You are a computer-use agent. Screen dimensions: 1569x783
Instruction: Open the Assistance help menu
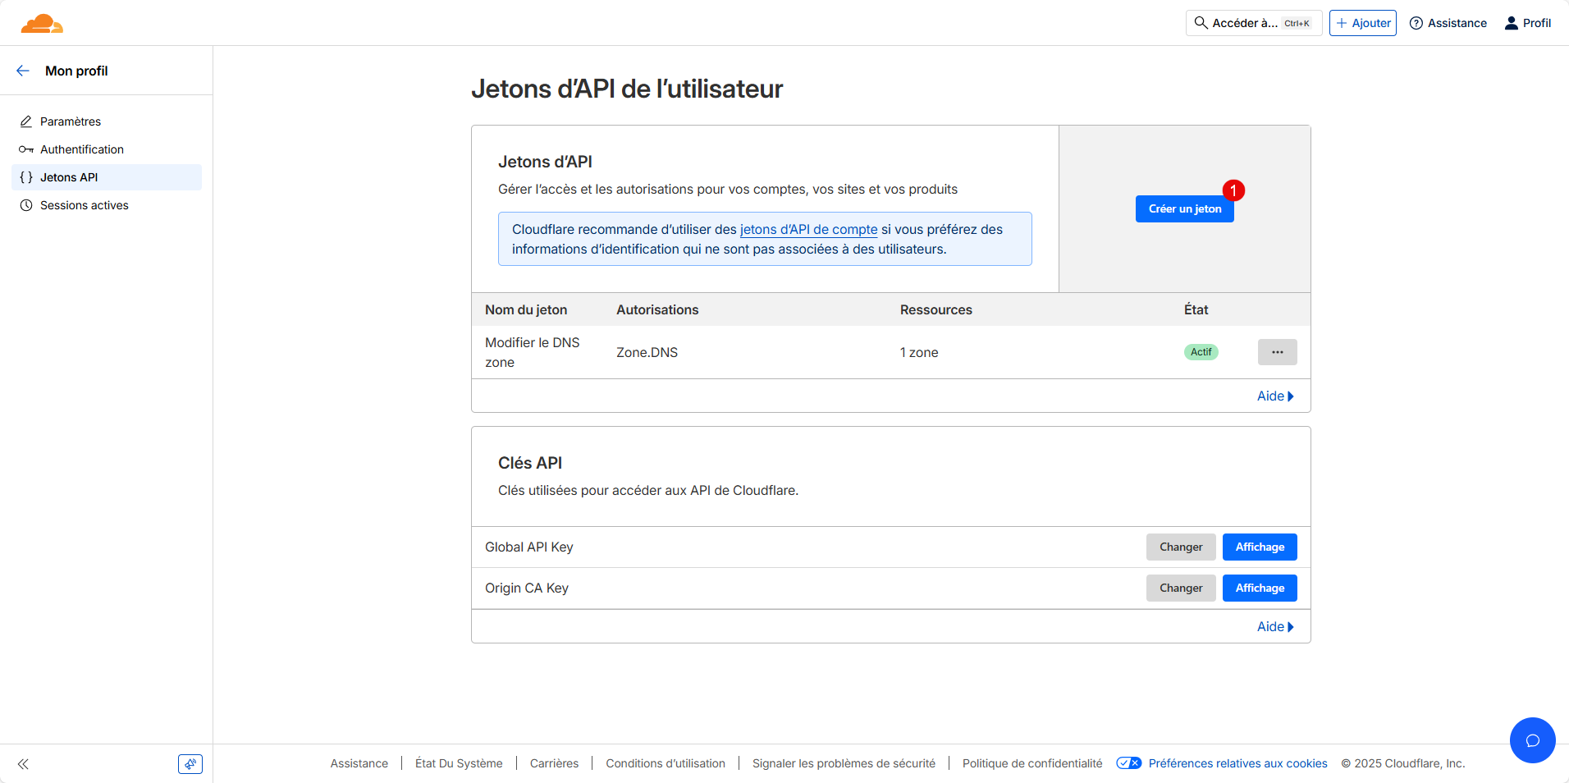1448,23
